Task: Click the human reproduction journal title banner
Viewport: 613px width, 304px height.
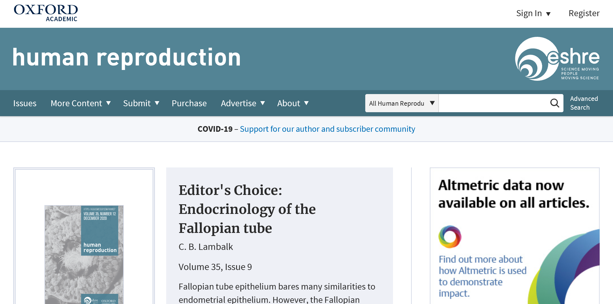Action: pyautogui.click(x=127, y=58)
